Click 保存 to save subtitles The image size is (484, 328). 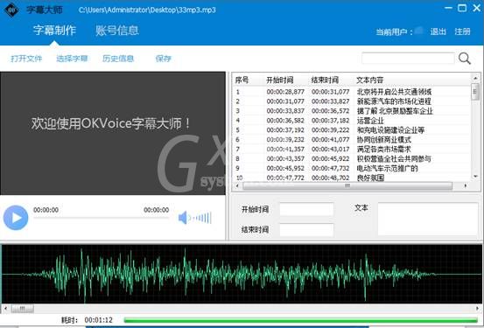click(x=164, y=59)
